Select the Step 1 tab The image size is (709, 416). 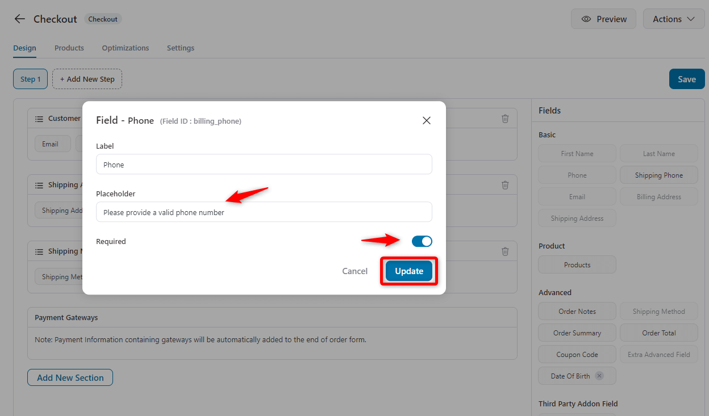point(30,79)
